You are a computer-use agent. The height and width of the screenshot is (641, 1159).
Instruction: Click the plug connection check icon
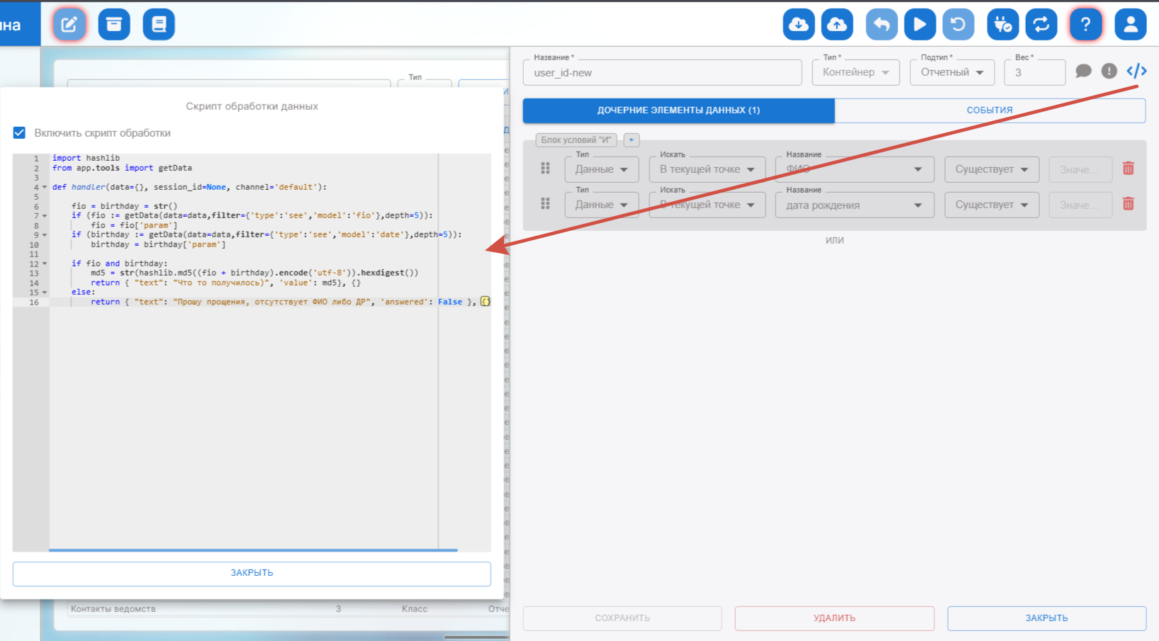pos(1002,25)
